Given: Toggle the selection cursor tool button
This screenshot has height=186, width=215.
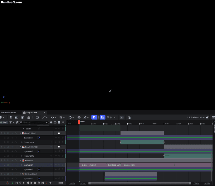Looking at the screenshot, I should [x=103, y=117].
